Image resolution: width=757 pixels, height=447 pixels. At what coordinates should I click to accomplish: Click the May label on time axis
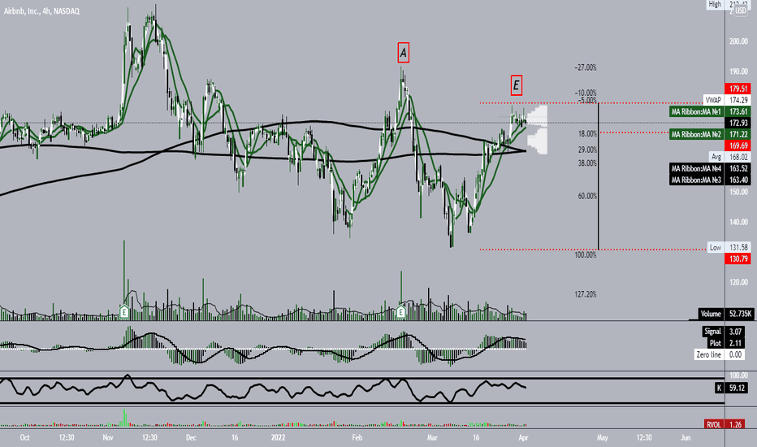pyautogui.click(x=602, y=438)
